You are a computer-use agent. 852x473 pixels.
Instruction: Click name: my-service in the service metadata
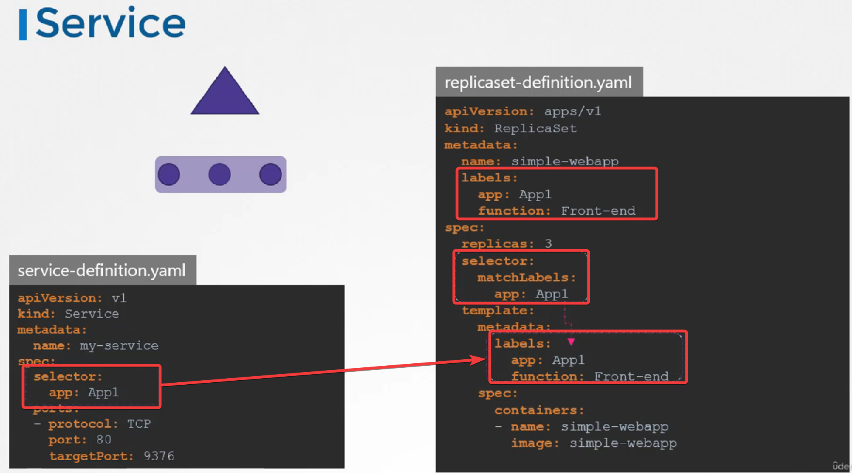click(x=96, y=346)
